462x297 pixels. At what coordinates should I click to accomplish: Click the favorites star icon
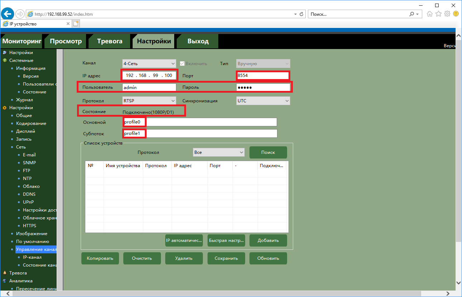[x=438, y=14]
